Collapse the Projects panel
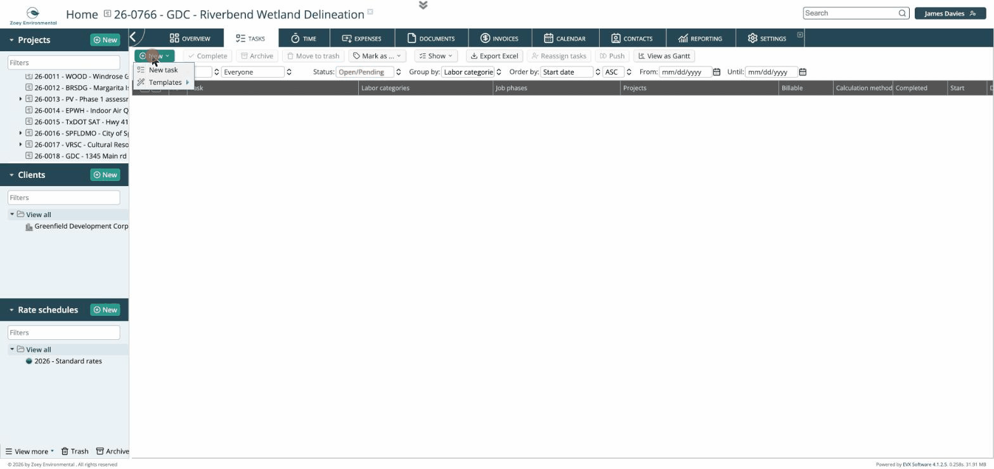This screenshot has height=469, width=994. (x=11, y=40)
